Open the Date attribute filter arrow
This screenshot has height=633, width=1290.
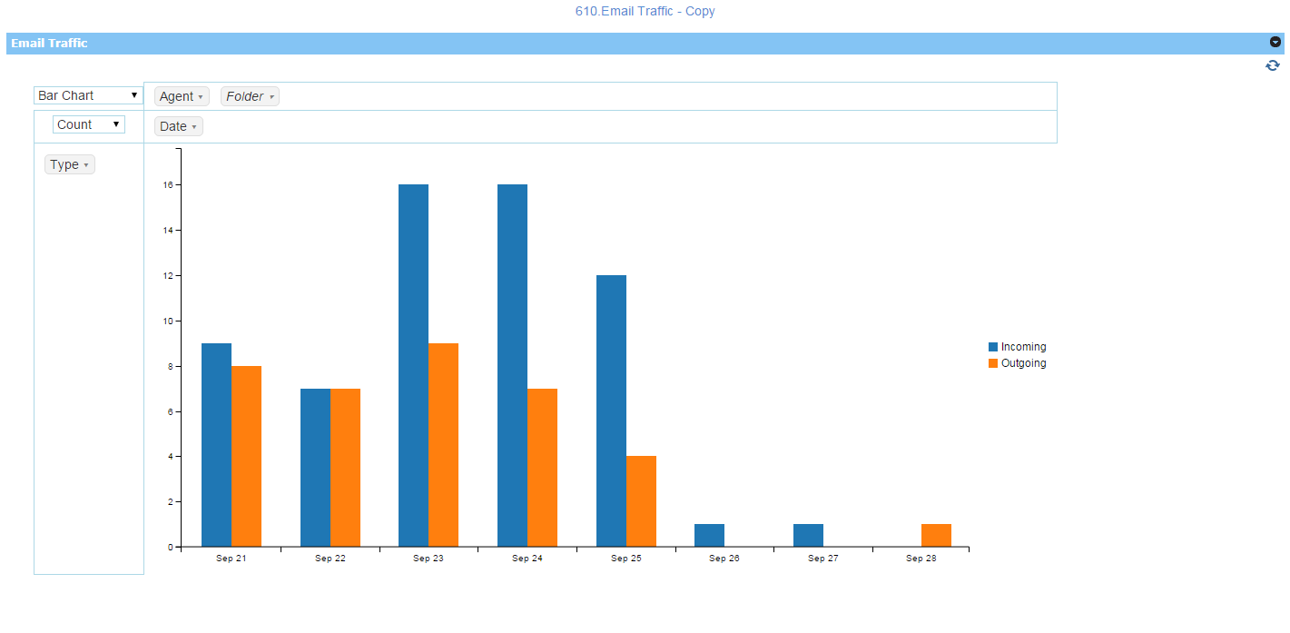(194, 127)
